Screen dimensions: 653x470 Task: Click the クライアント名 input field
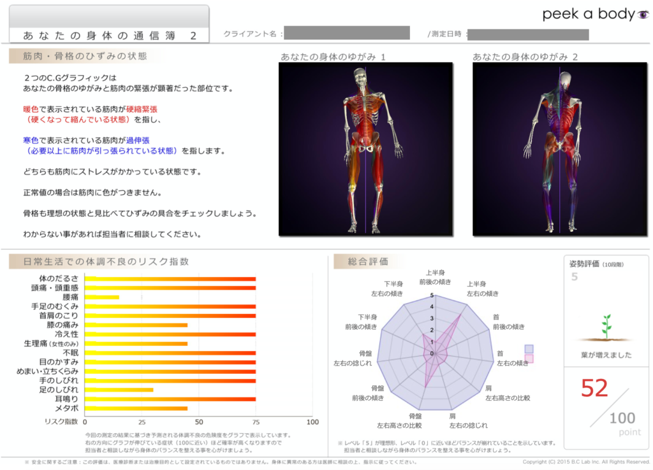[x=346, y=33]
